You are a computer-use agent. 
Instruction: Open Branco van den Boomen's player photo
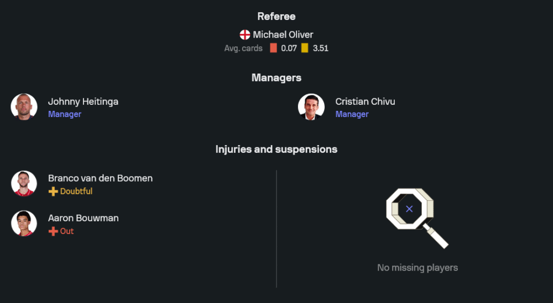pos(24,184)
